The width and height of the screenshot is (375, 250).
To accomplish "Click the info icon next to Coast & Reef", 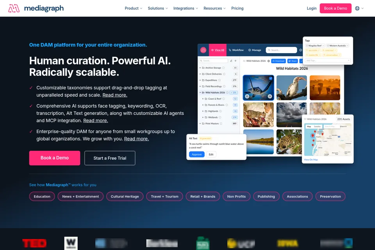I will [223, 99].
